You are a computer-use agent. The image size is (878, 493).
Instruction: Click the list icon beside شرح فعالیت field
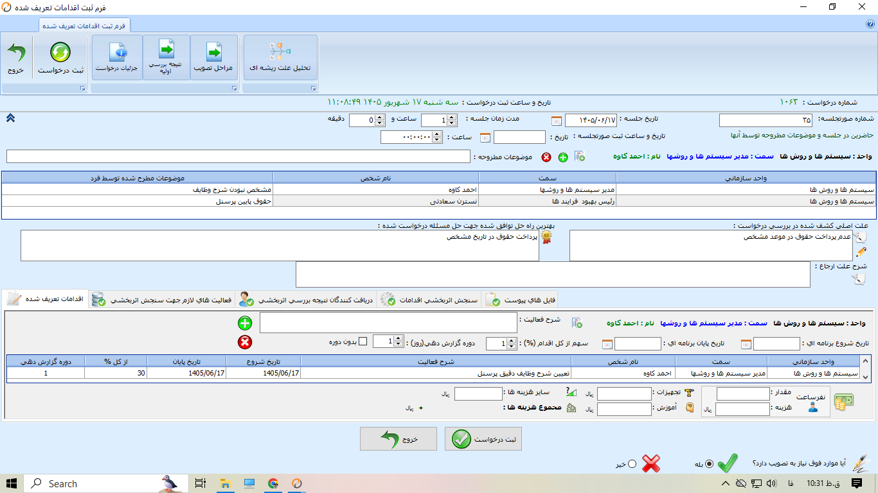point(577,323)
